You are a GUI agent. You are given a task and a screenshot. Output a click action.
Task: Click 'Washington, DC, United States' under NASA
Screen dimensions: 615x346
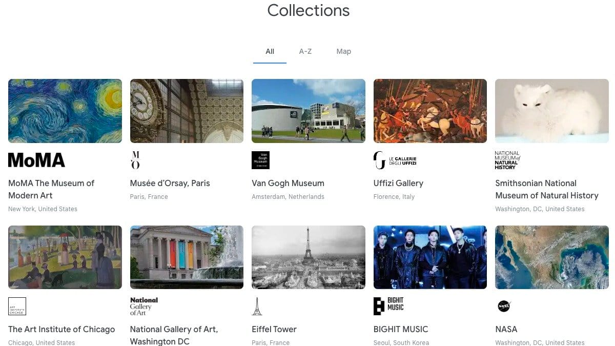540,342
